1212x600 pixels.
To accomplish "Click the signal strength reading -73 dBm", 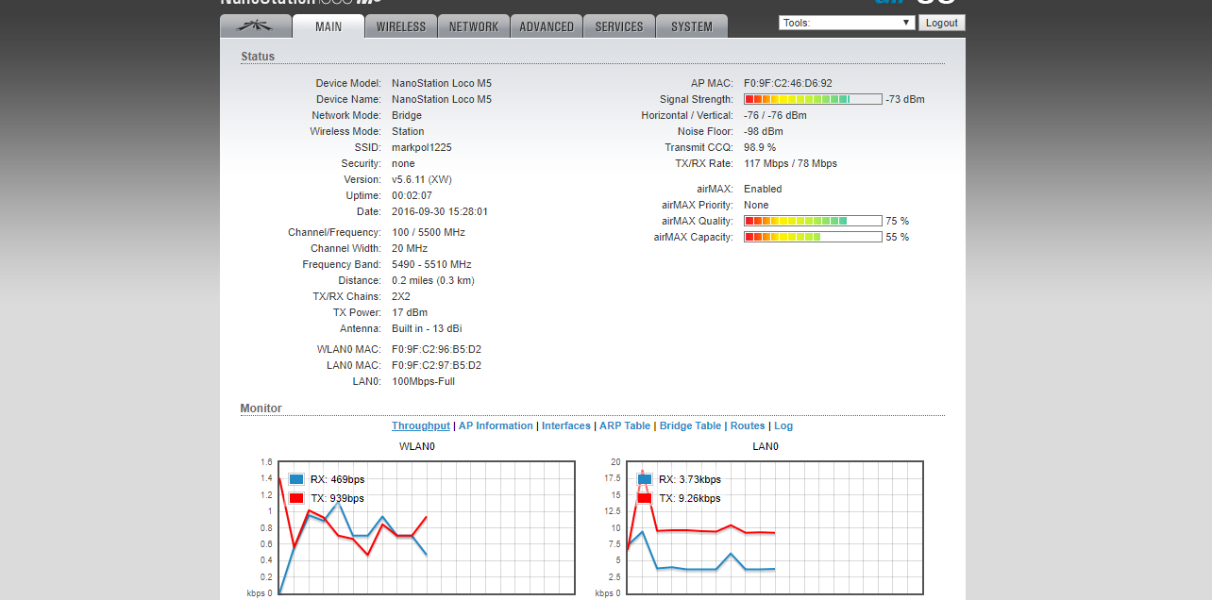I will coord(905,99).
